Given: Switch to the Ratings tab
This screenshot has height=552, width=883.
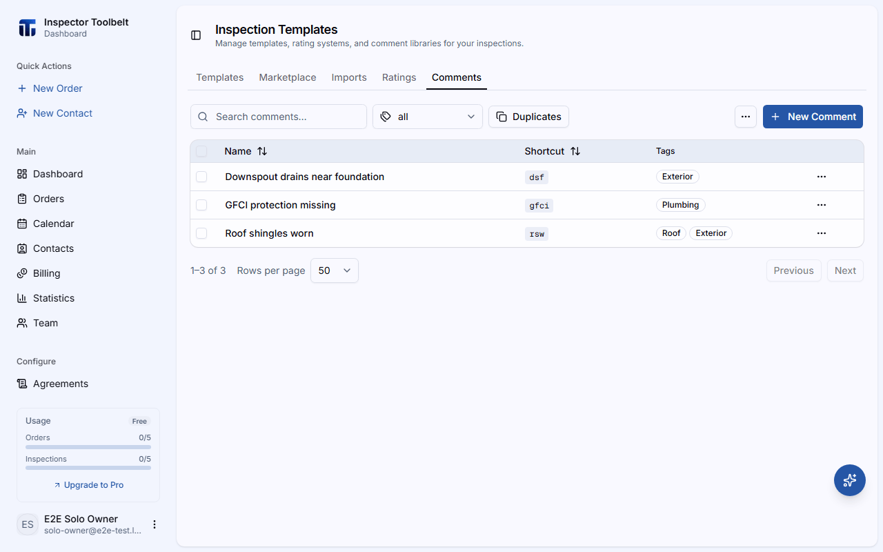Looking at the screenshot, I should click(x=399, y=77).
